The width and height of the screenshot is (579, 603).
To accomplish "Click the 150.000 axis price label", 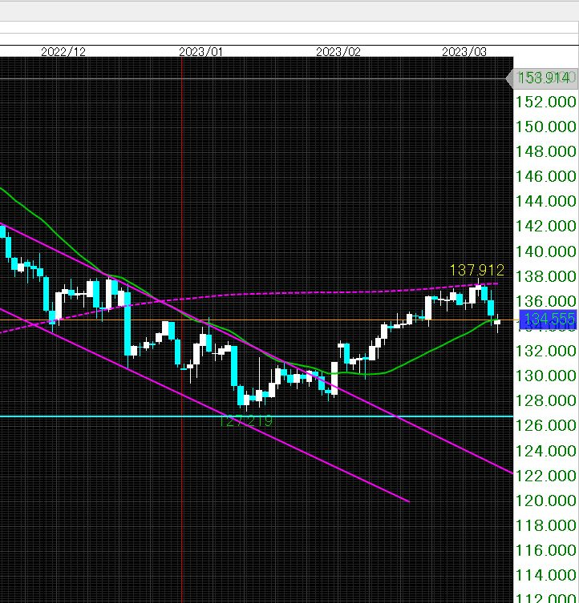I will point(545,127).
